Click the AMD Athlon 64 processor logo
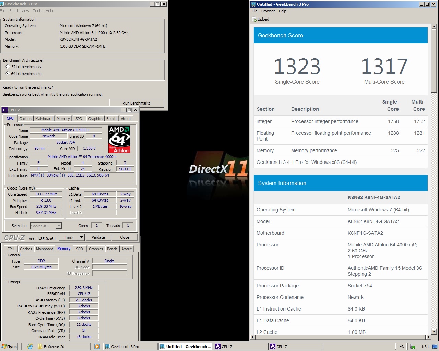439x351 pixels. coord(119,140)
